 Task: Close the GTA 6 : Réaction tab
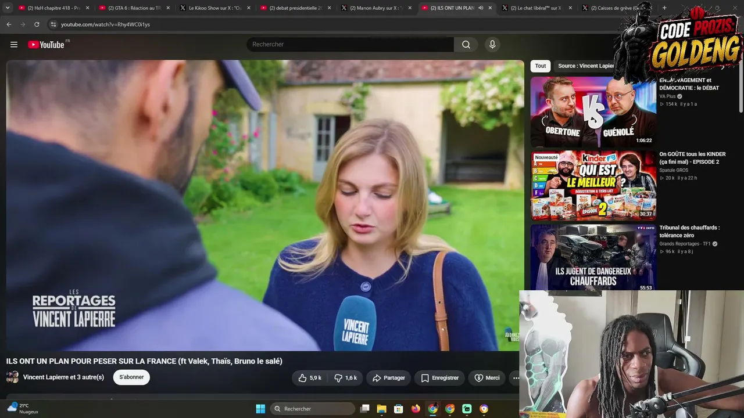pos(168,8)
